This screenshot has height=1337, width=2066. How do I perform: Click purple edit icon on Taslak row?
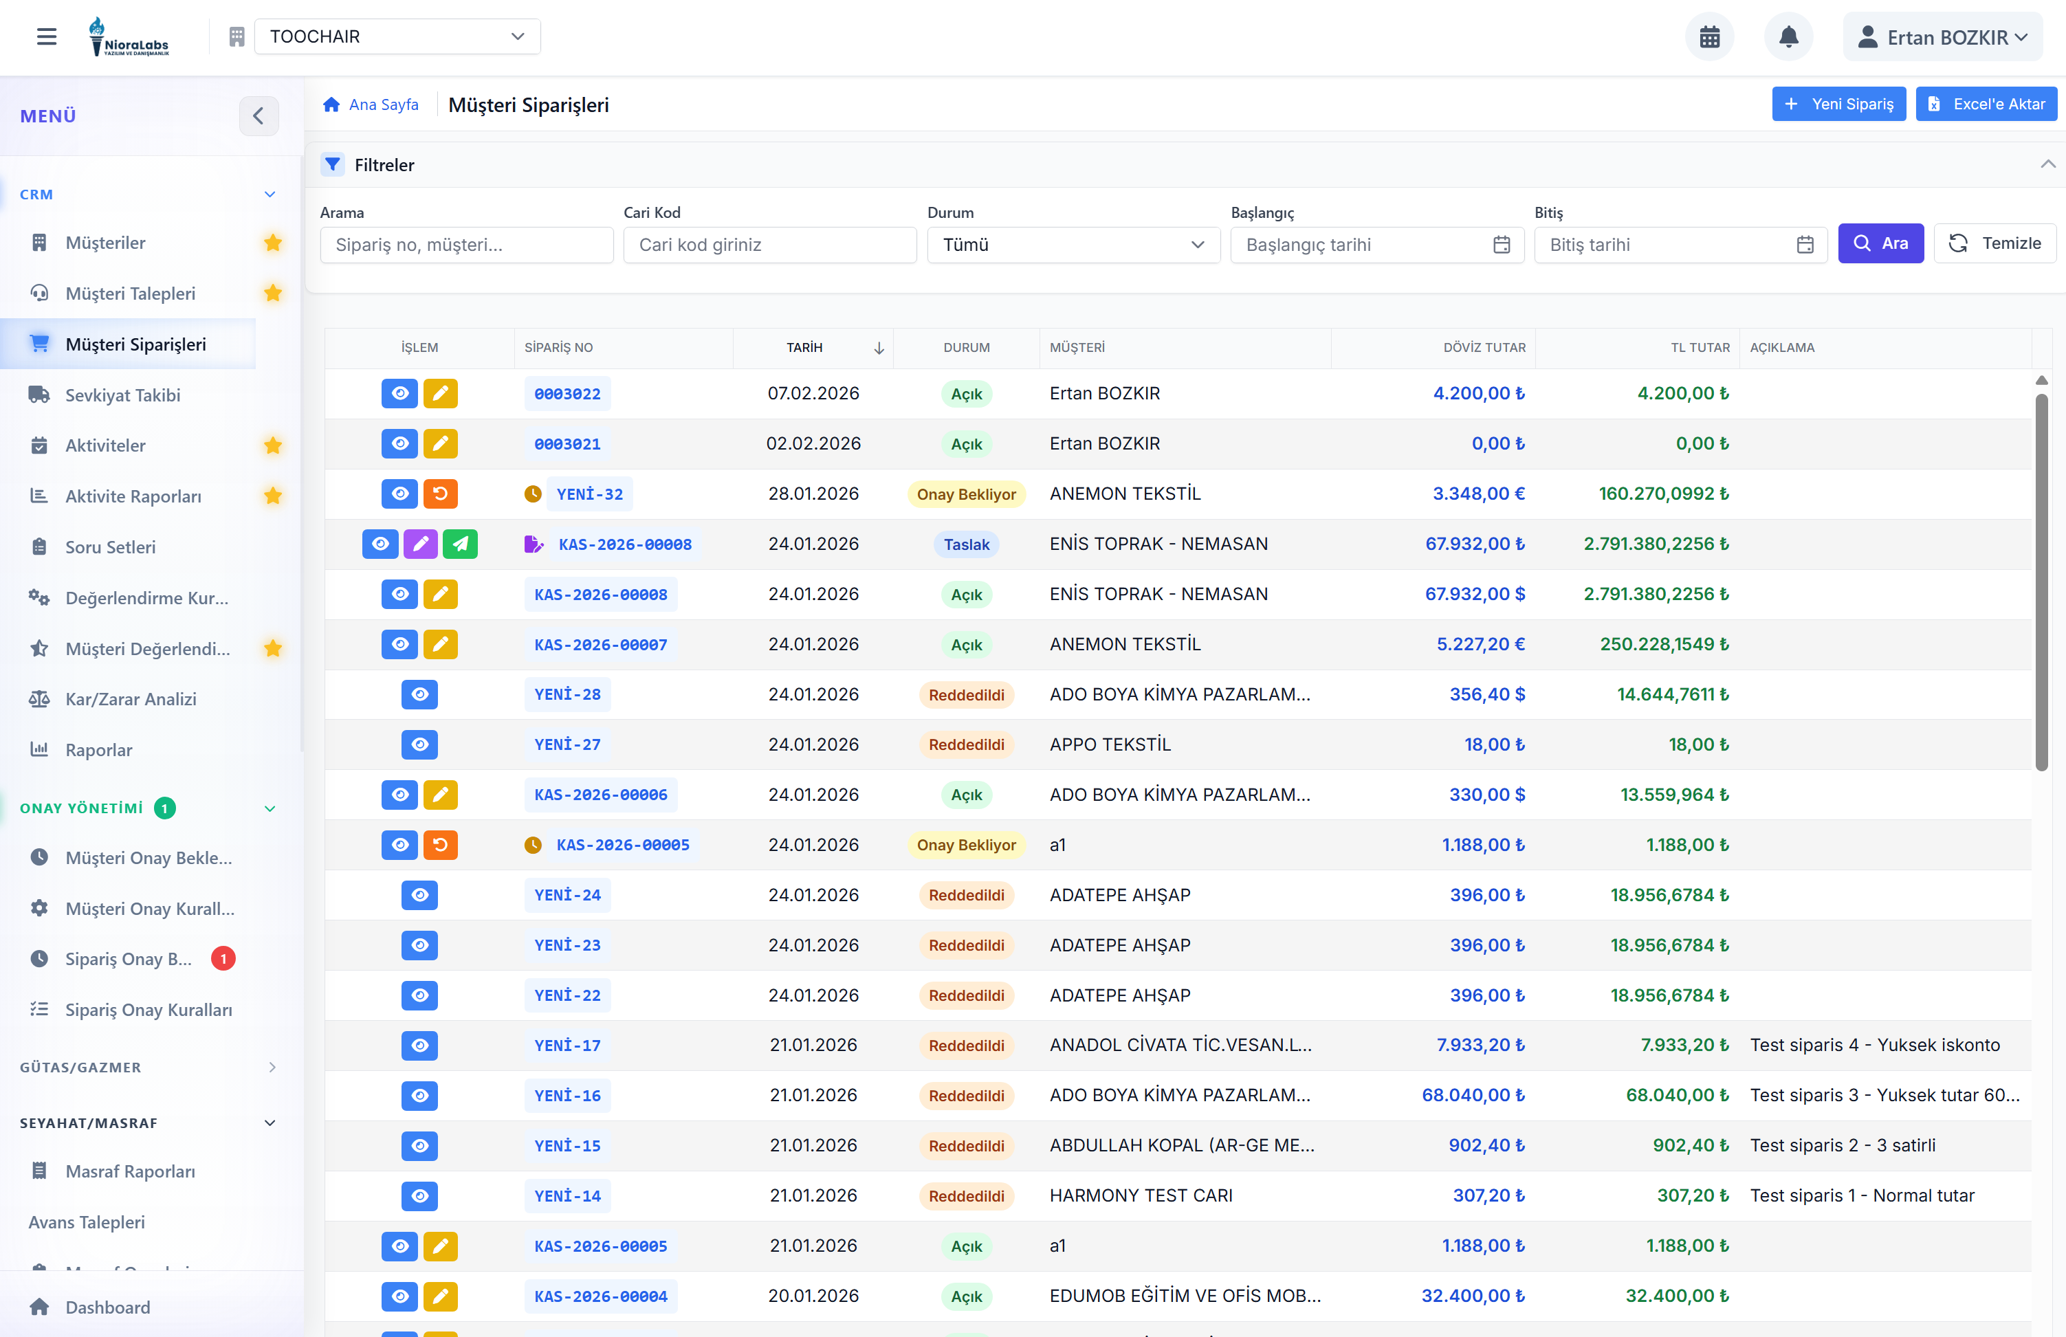click(x=420, y=544)
